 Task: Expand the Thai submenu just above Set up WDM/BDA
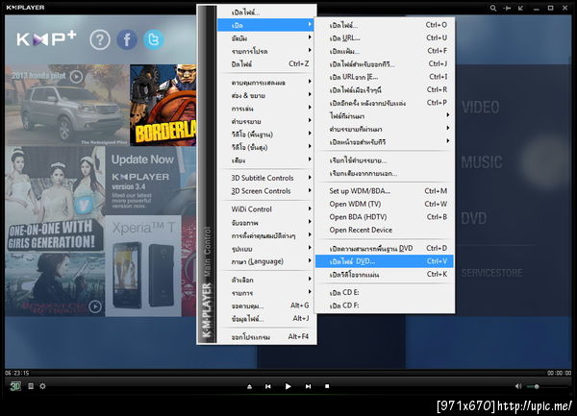[x=384, y=174]
